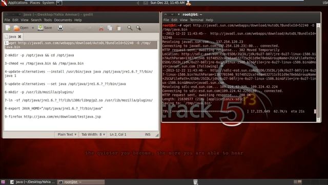The width and height of the screenshot is (328, 185).
Task: Open the Tab Width dropdown
Action: coord(93,135)
